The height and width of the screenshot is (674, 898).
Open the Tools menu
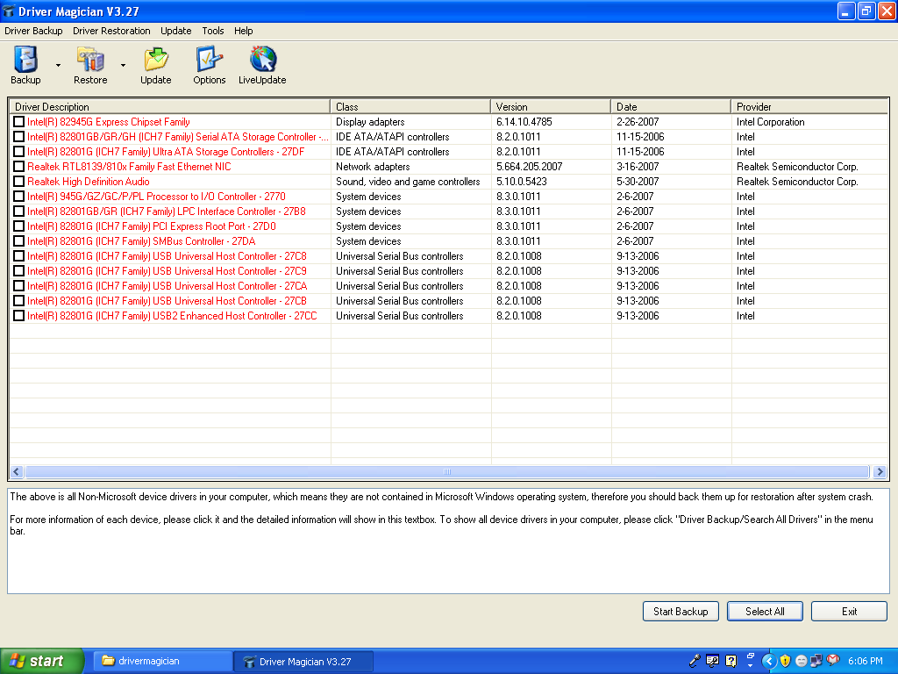point(212,31)
